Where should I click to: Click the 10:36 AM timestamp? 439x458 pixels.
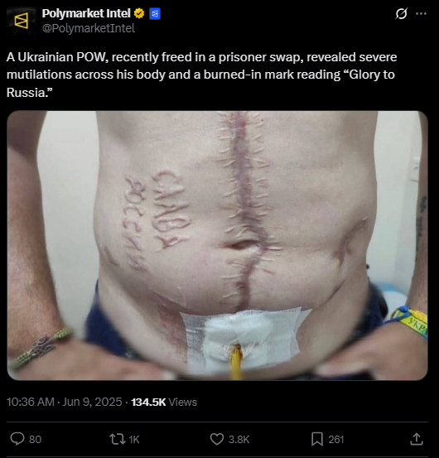click(x=31, y=402)
